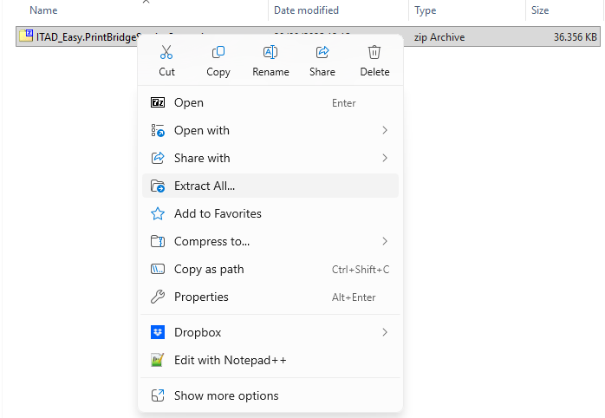This screenshot has width=605, height=418.
Task: Sort files by the Name column header
Action: click(x=43, y=10)
